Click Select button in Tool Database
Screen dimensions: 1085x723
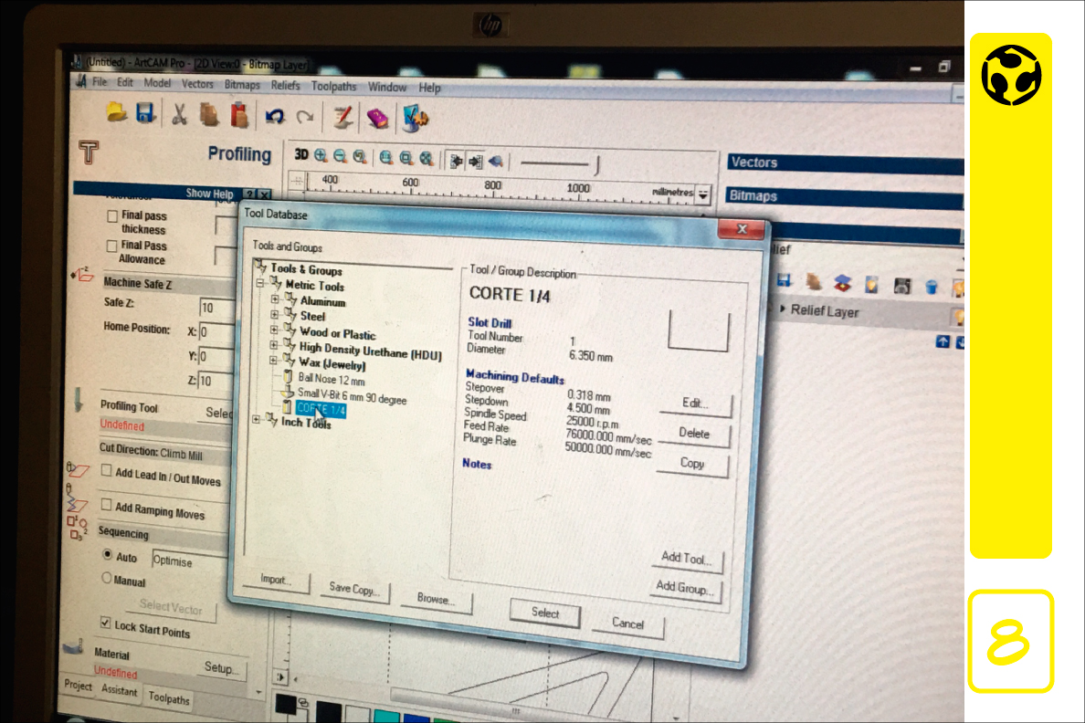click(545, 613)
